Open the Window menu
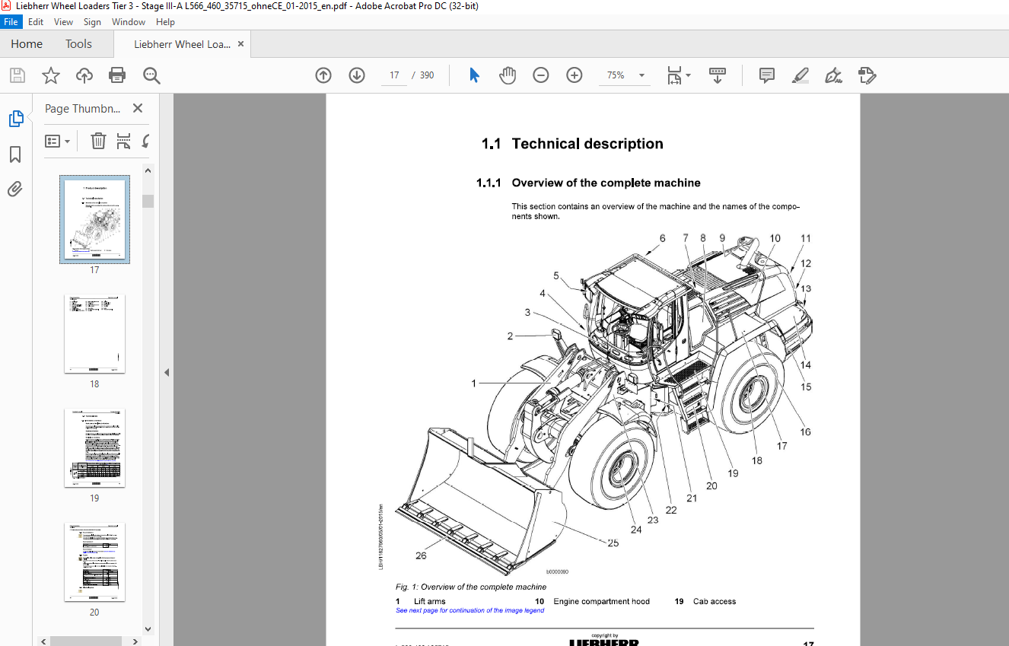Image resolution: width=1009 pixels, height=646 pixels. (x=129, y=22)
